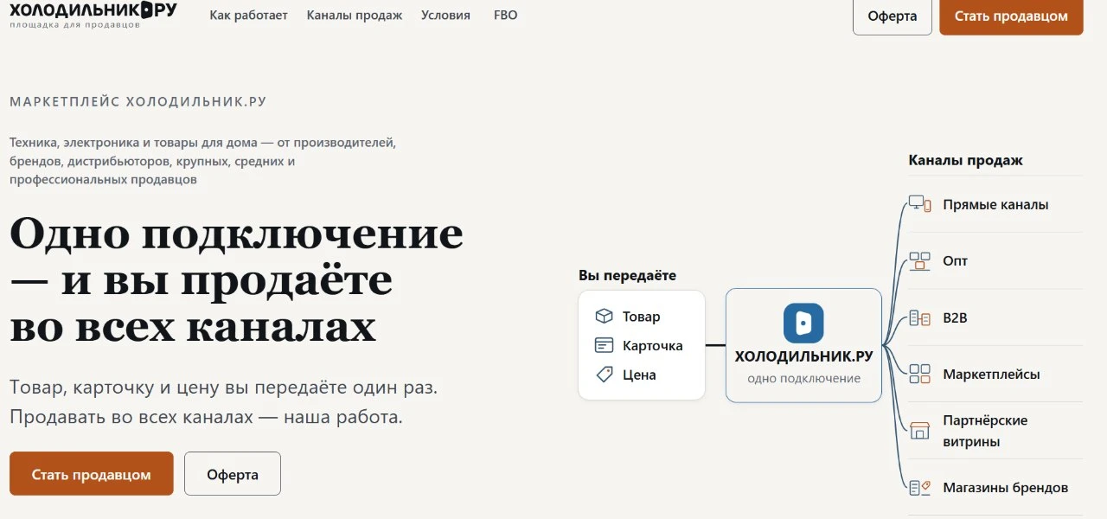The width and height of the screenshot is (1107, 519).
Task: Click the ХОЛОДИЛЬНИК.РУ label in the diagram card
Action: (x=803, y=356)
